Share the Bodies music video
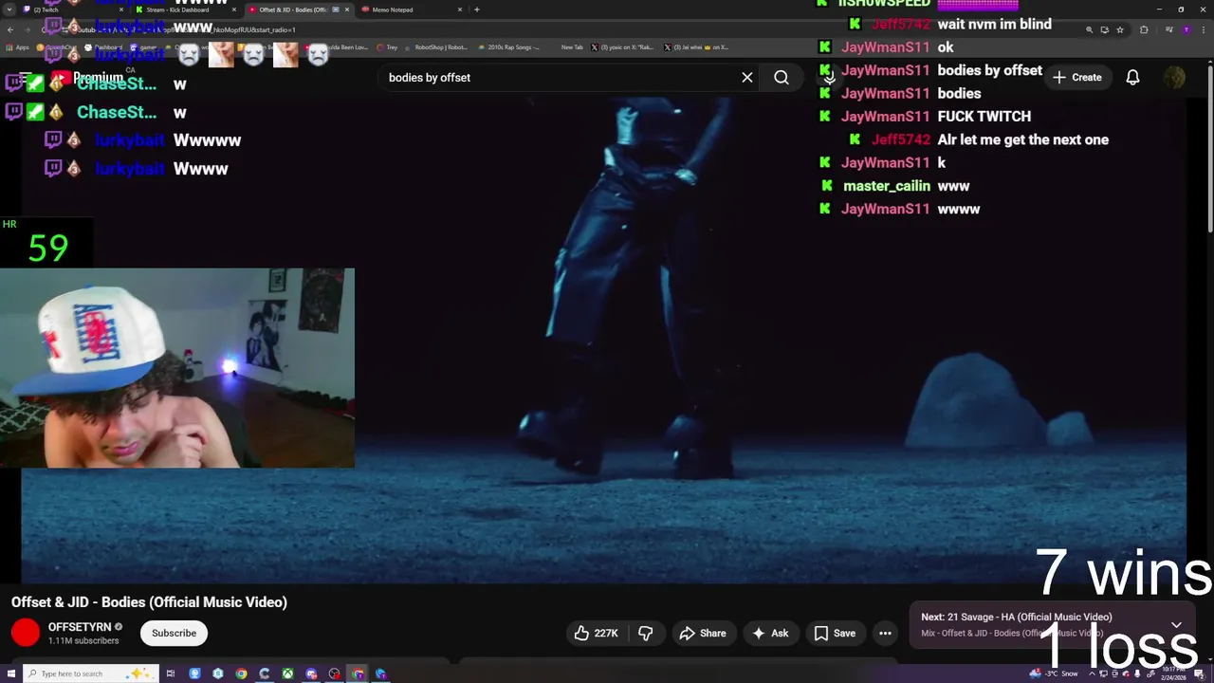The width and height of the screenshot is (1214, 683). point(702,634)
